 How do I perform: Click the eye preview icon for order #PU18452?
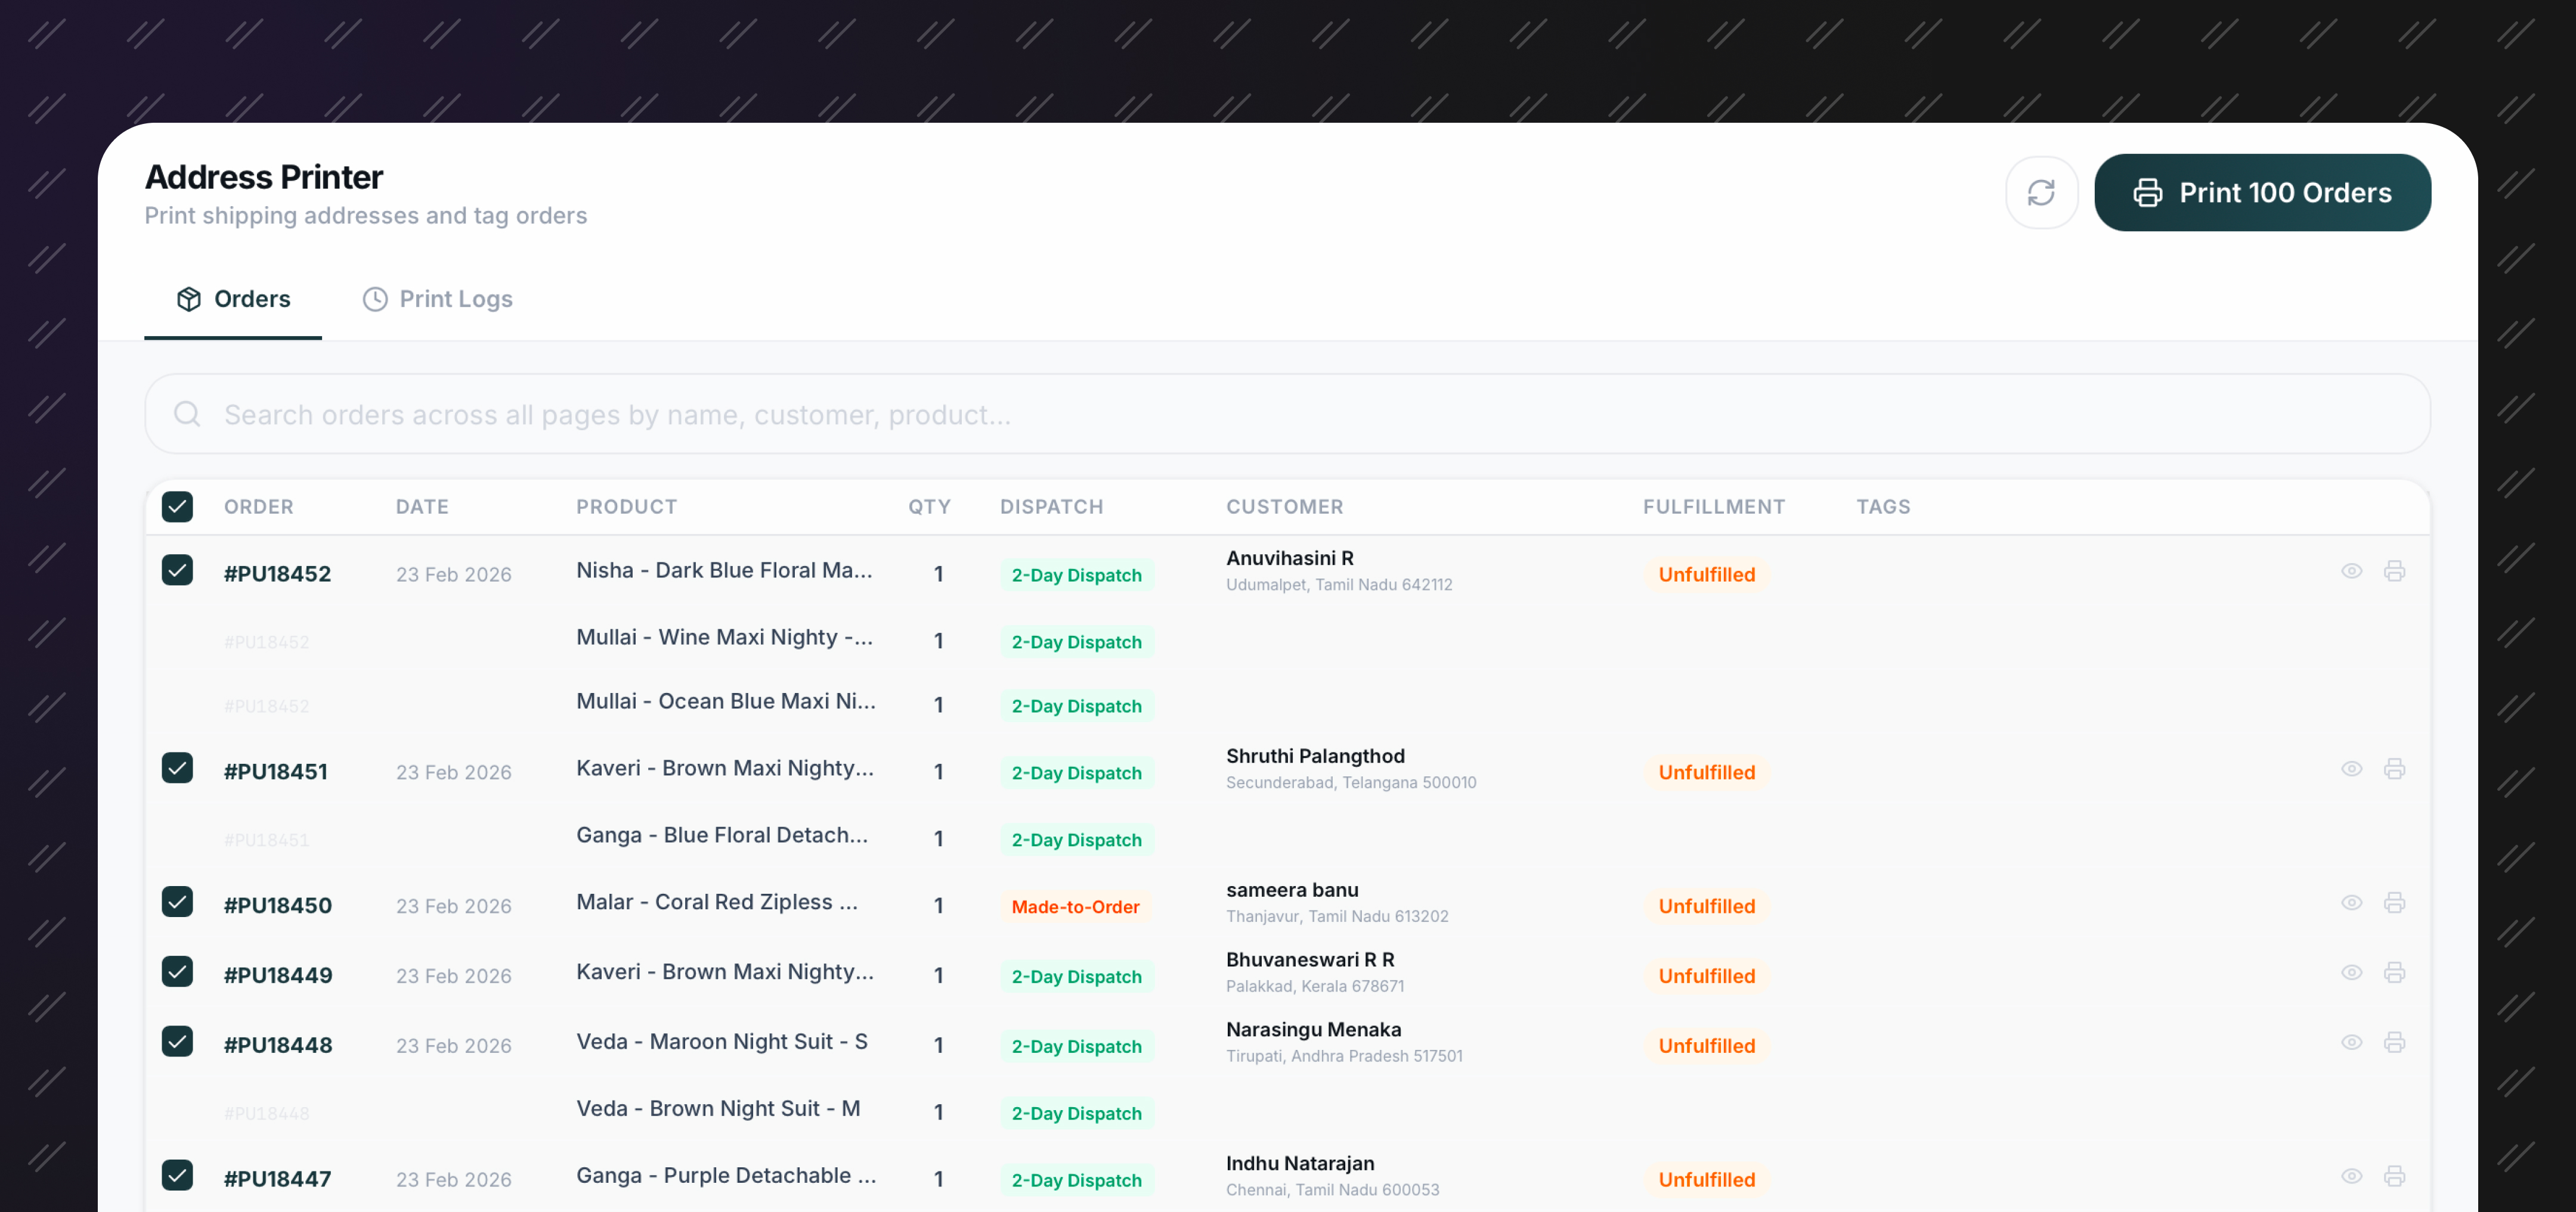(2352, 571)
